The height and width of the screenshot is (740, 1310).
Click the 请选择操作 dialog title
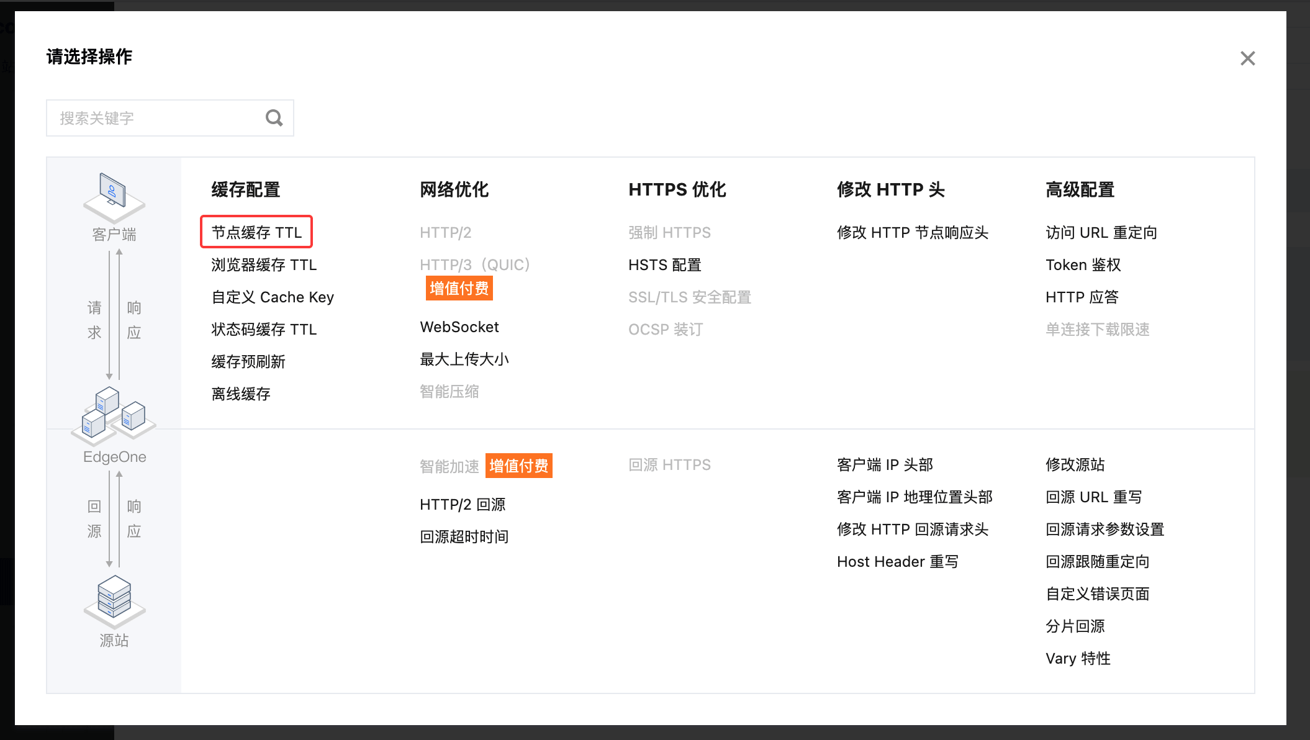point(89,57)
